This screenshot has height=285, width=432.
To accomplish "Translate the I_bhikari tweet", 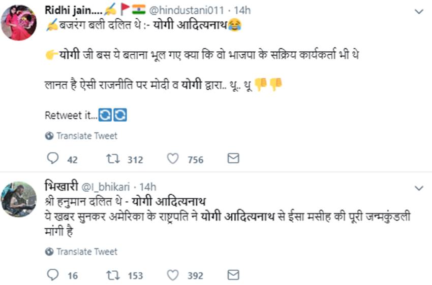I will [86, 252].
